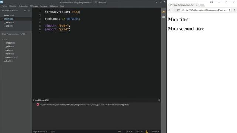
Task: Open UTF-8 encoding dropdown in status bar
Action: coord(129,132)
